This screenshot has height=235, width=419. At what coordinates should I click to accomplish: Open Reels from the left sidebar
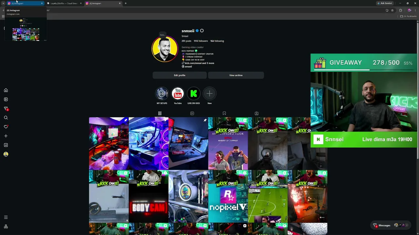coord(6,99)
